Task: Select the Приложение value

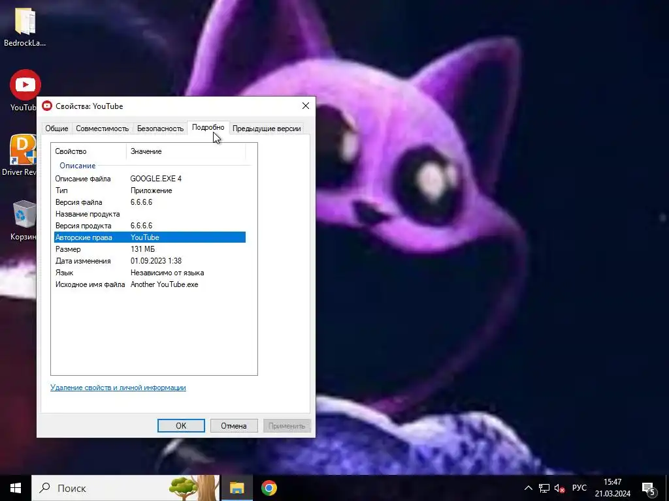Action: (151, 190)
